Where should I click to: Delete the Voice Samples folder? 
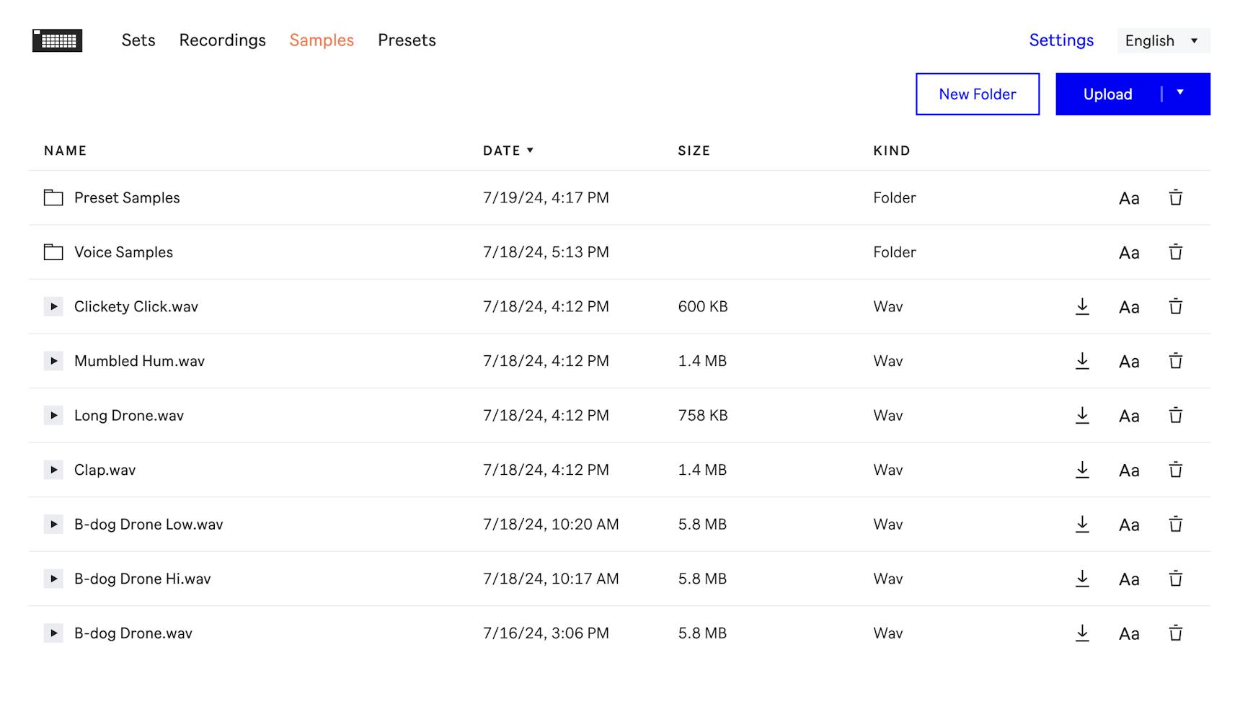tap(1175, 252)
